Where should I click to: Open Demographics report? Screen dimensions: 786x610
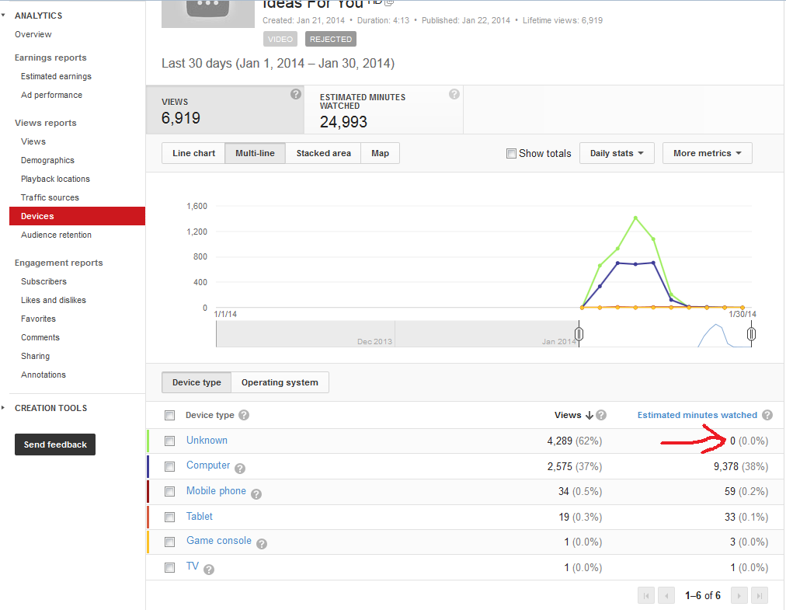47,160
